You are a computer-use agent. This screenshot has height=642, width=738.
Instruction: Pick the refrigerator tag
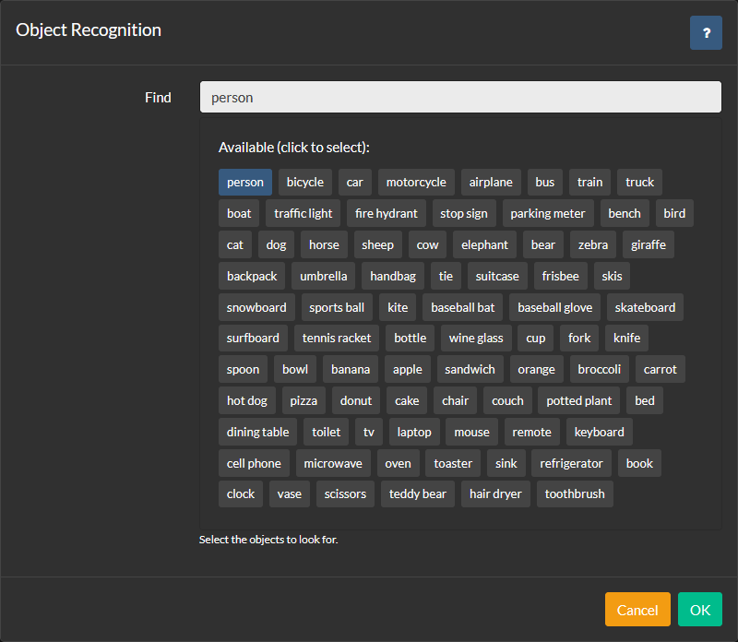[571, 464]
